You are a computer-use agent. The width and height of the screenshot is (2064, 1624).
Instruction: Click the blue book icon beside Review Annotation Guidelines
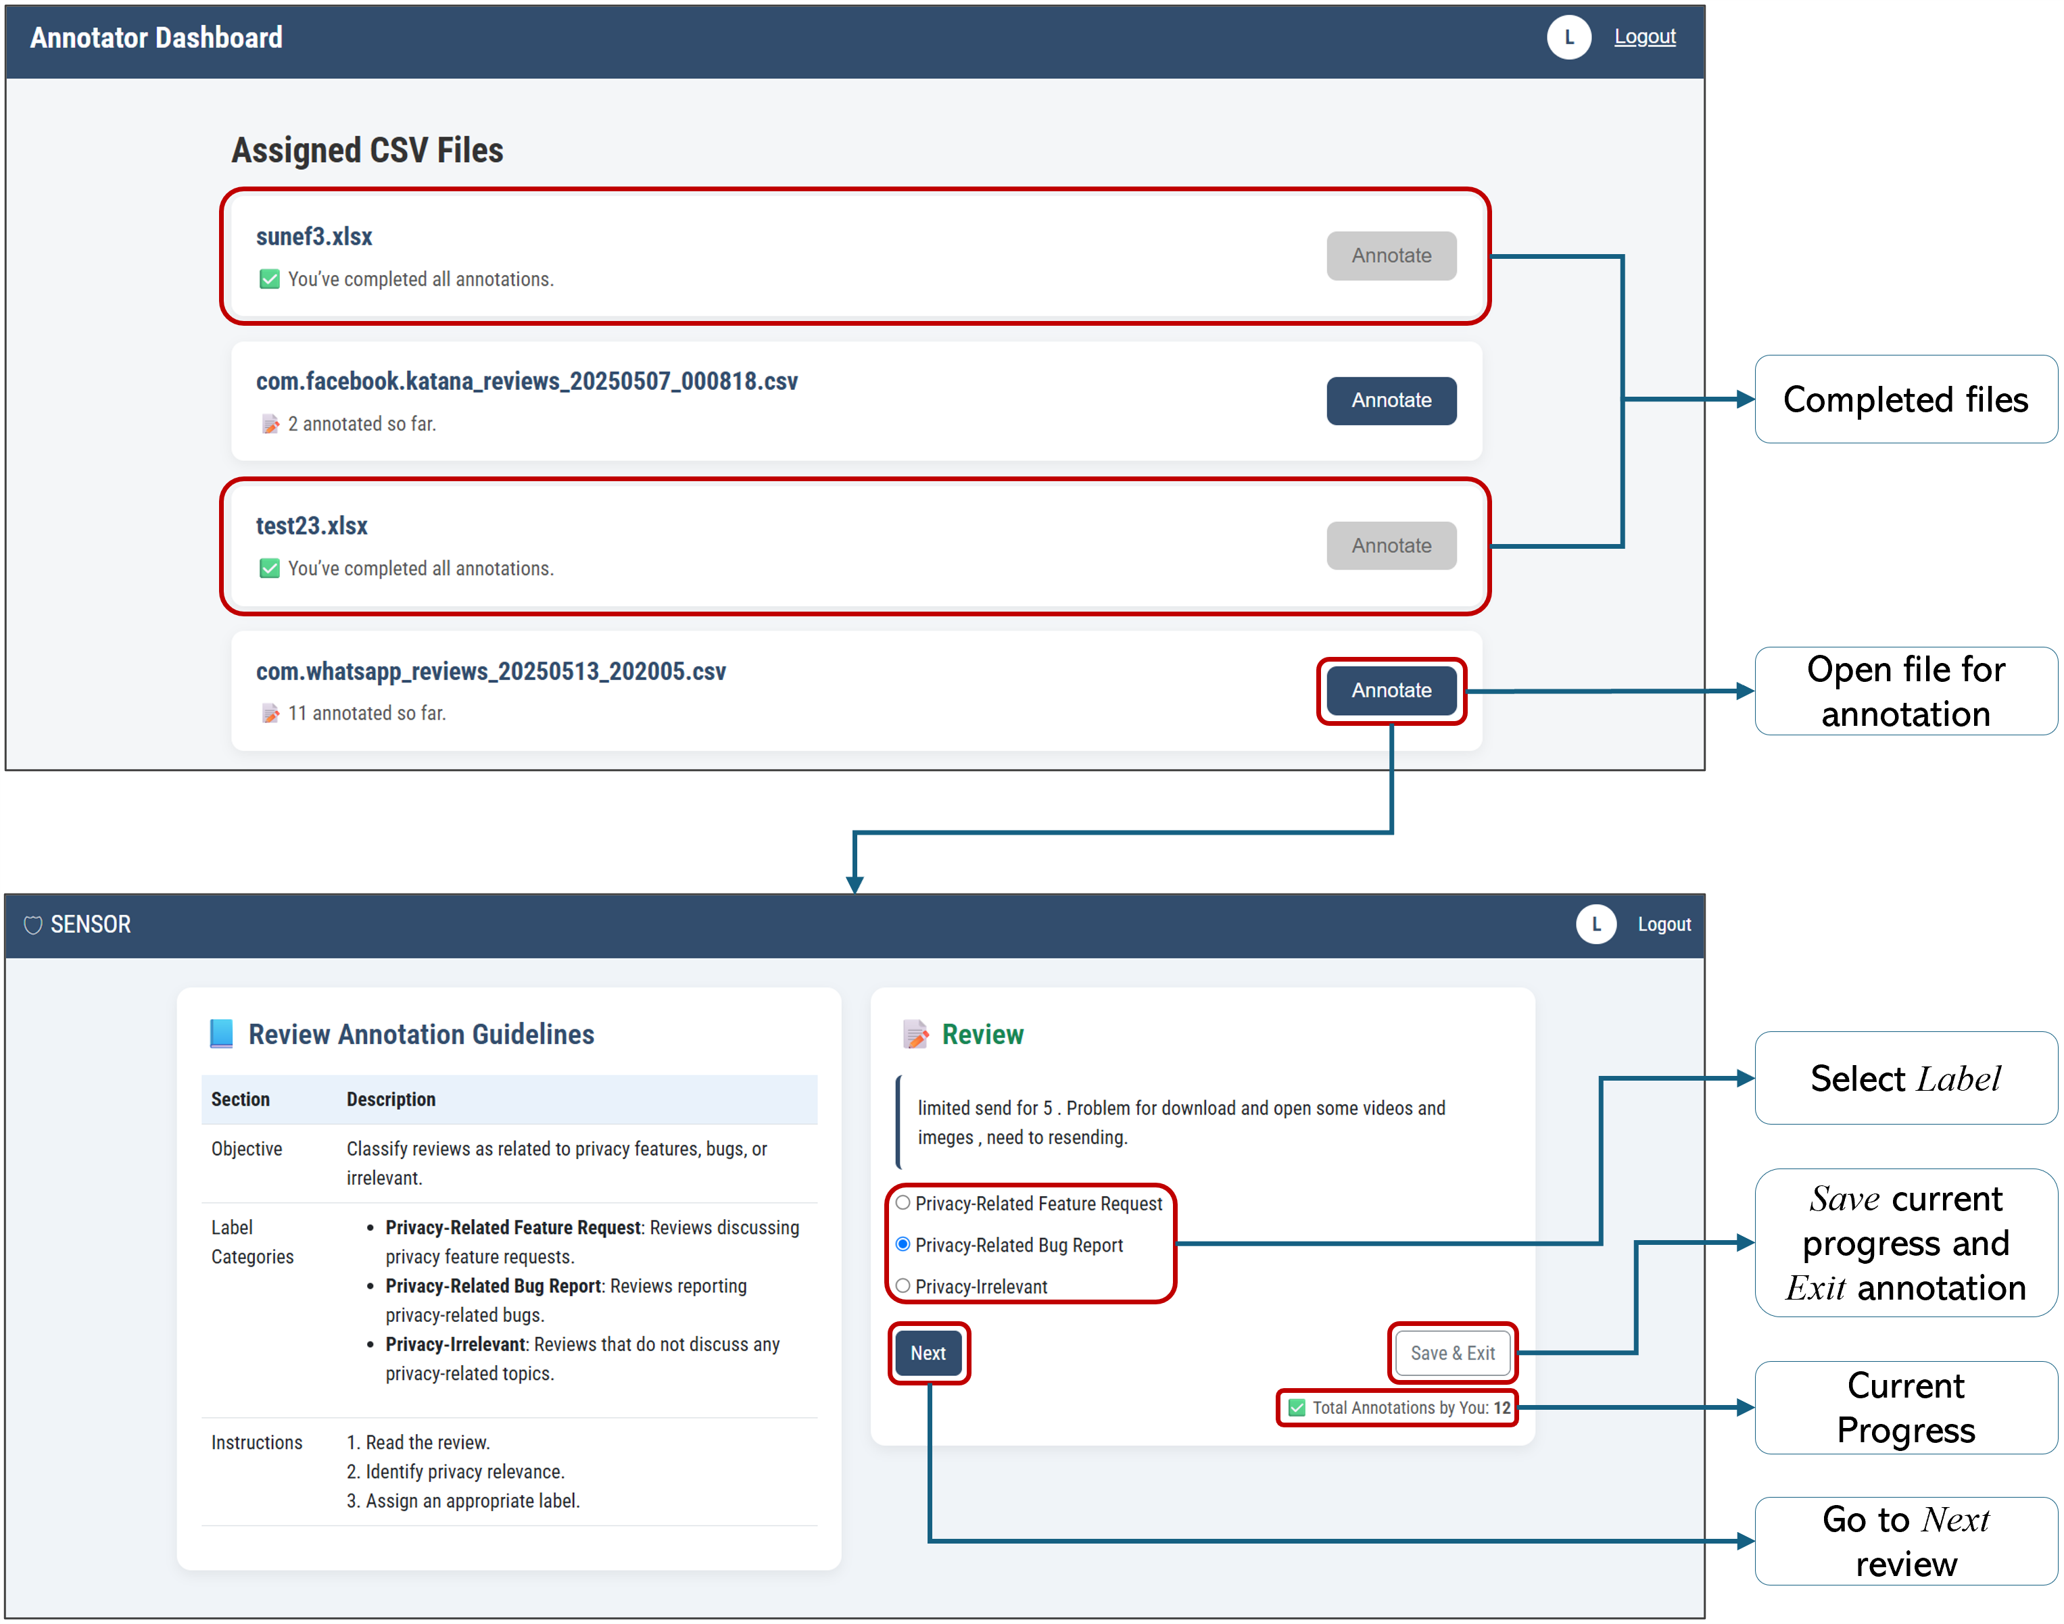point(220,1033)
